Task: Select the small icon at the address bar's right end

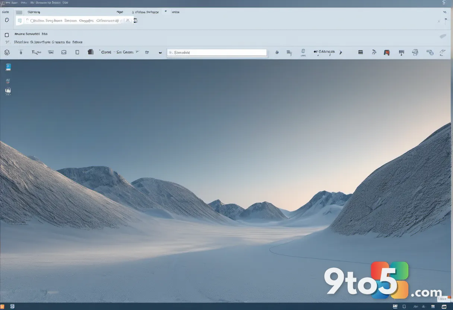Action: pyautogui.click(x=135, y=20)
